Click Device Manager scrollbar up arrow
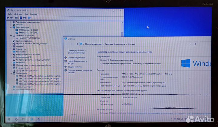 coord(122,23)
